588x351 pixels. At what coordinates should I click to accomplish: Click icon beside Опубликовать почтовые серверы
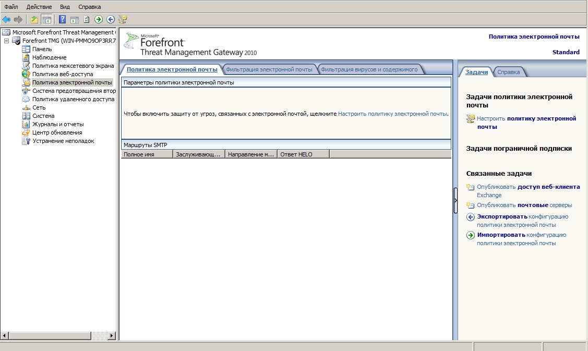470,205
